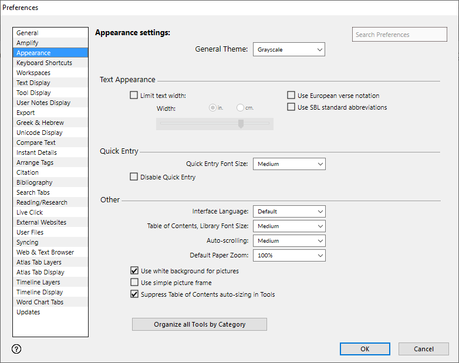Open the Interface Language dropdown

[289, 211]
